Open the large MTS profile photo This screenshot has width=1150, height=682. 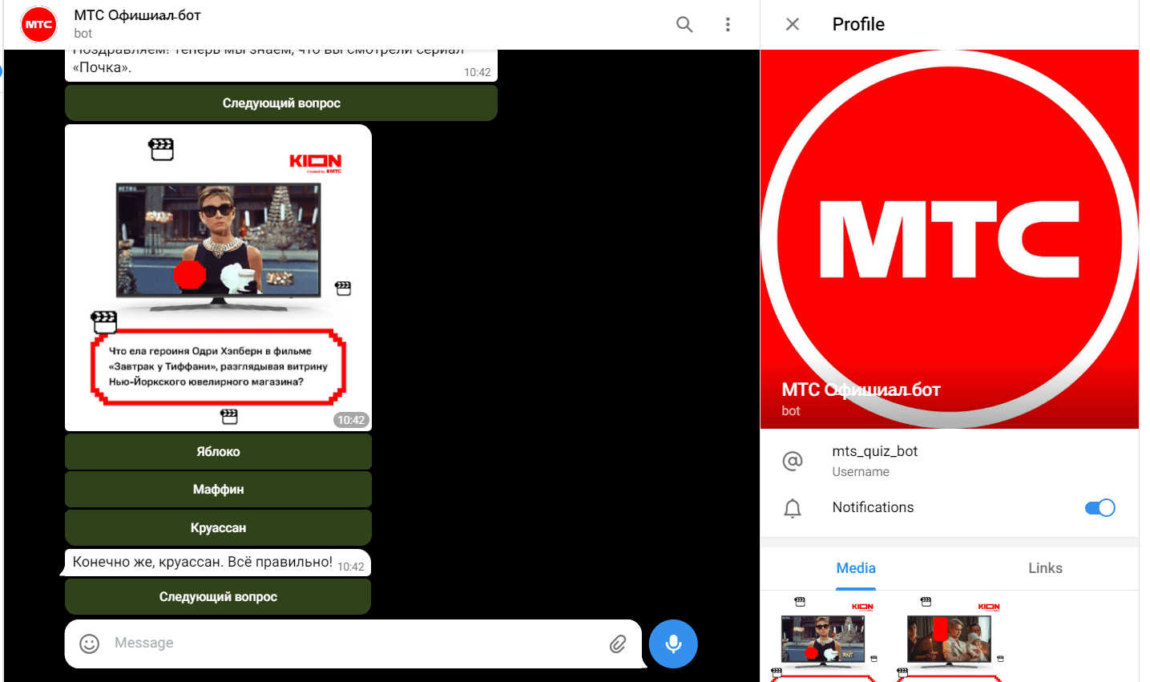[950, 239]
